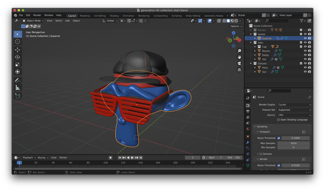Viewport: 325px width, 190px height.
Task: Disable the viewport Noise Threshold checkbox
Action: [x=279, y=138]
